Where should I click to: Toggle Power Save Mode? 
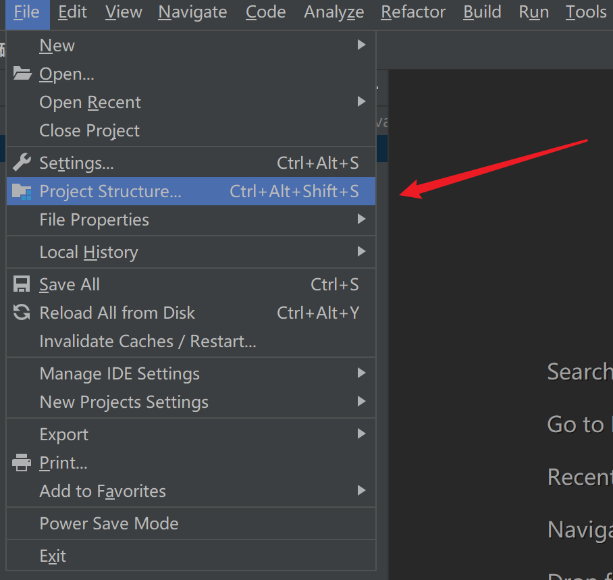(109, 523)
